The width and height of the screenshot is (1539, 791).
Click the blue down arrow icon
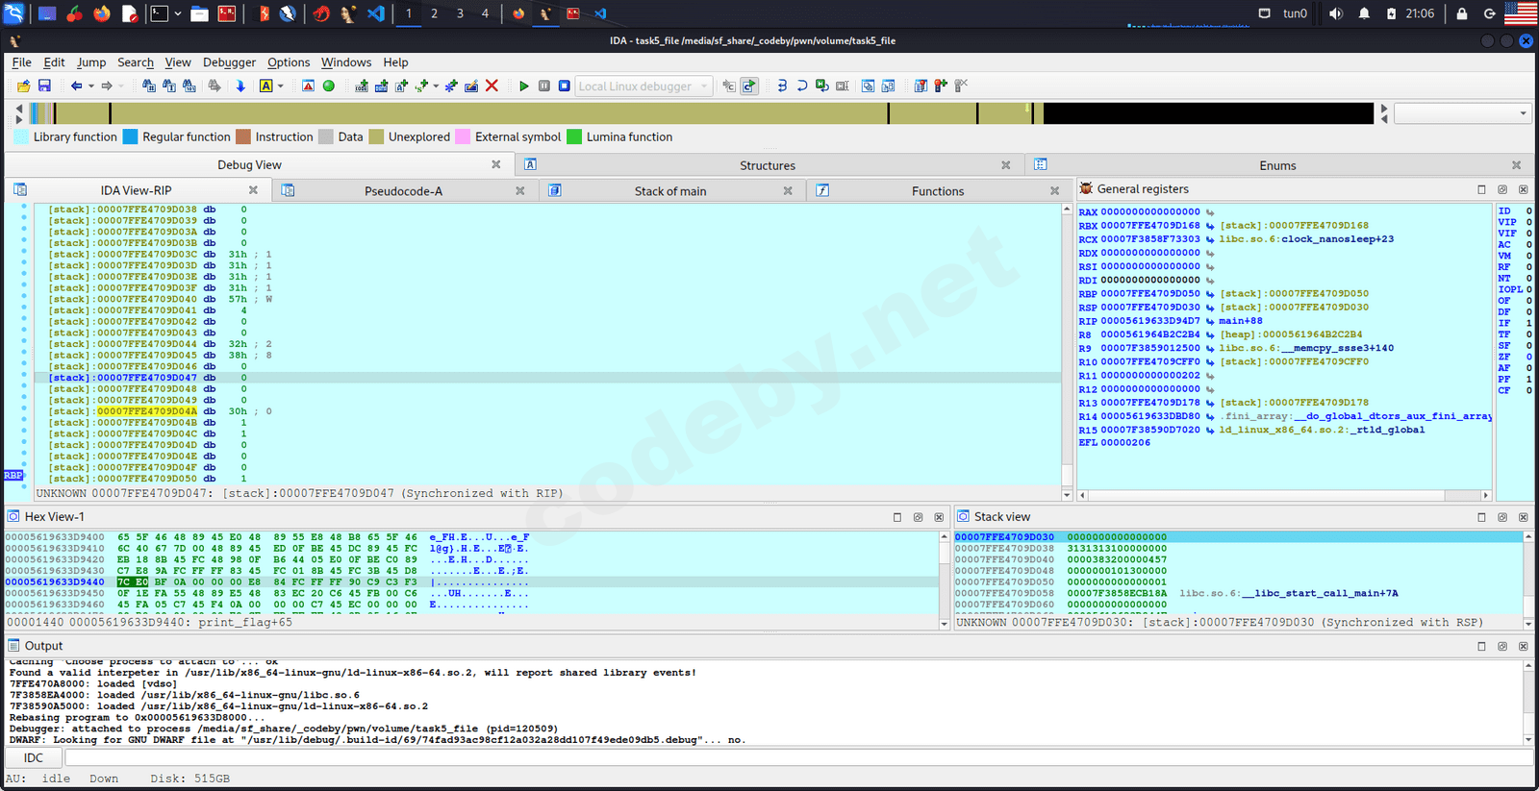240,87
